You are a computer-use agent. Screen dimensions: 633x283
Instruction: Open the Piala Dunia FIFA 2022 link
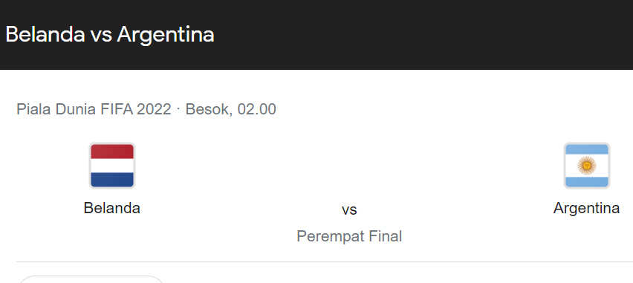coord(94,109)
